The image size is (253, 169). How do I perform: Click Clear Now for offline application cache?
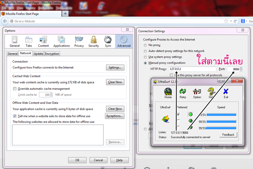click(x=115, y=109)
